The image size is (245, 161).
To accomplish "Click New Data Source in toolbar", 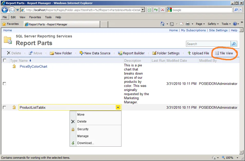I will point(95,53).
